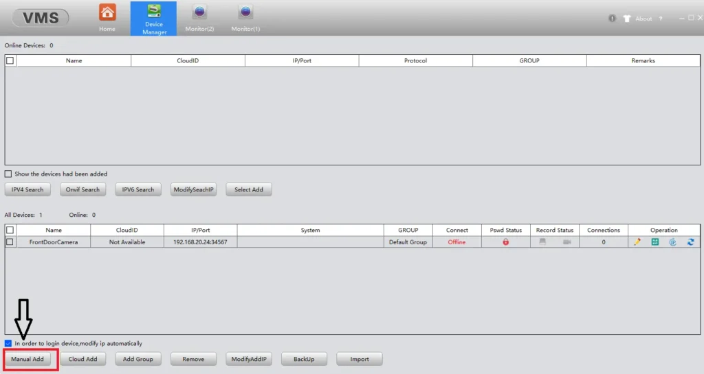The height and width of the screenshot is (374, 704).
Task: Click the Pswd Status column header
Action: pos(505,230)
